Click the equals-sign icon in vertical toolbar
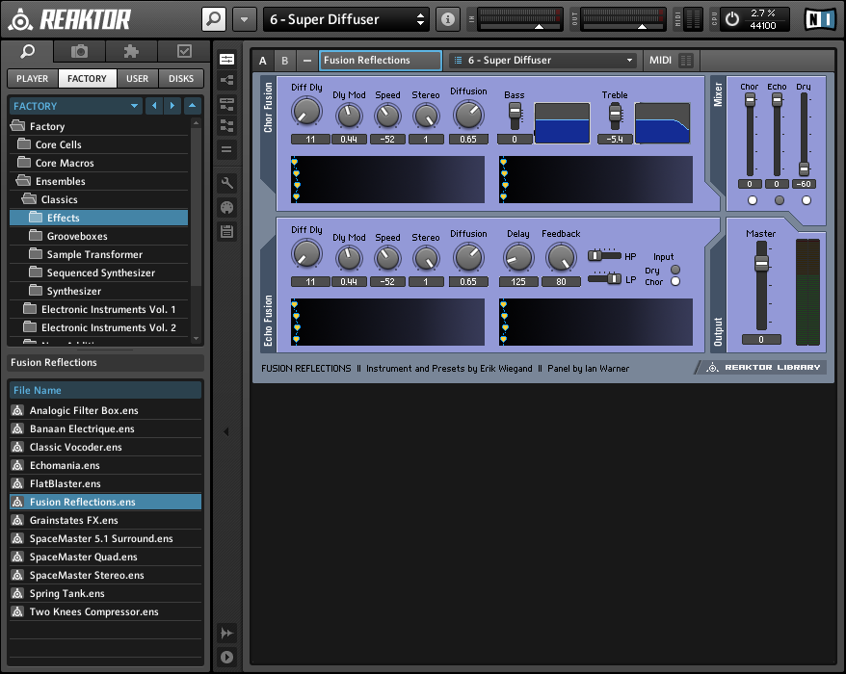846x674 pixels. tap(226, 149)
